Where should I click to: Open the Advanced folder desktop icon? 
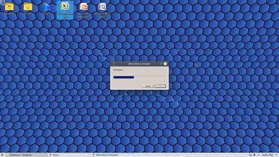[9, 9]
